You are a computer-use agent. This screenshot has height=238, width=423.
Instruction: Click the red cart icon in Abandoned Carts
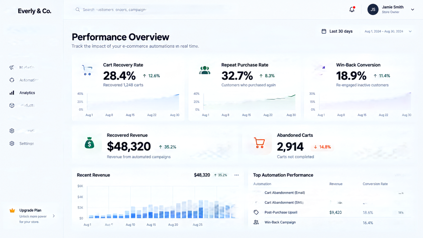click(259, 143)
